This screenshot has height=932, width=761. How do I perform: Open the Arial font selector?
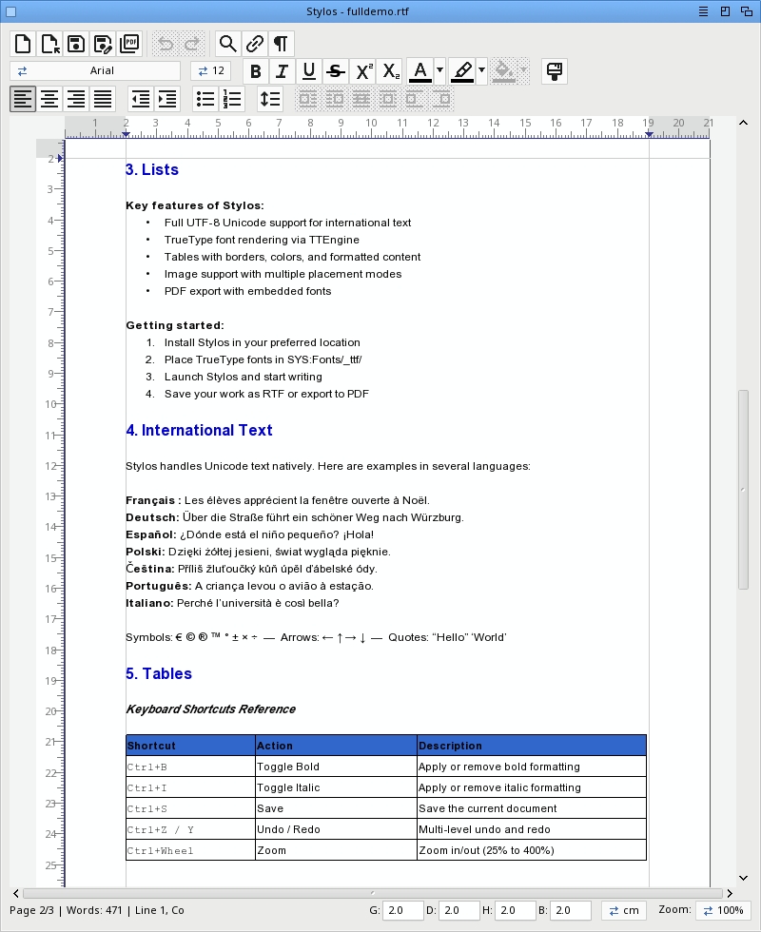[95, 71]
